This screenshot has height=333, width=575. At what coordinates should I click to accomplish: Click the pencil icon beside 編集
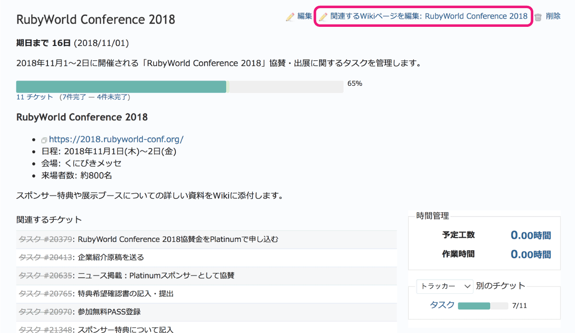[290, 17]
